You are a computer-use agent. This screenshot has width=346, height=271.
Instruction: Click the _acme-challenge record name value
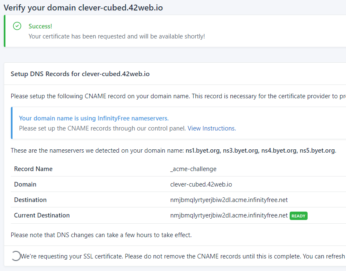point(193,169)
